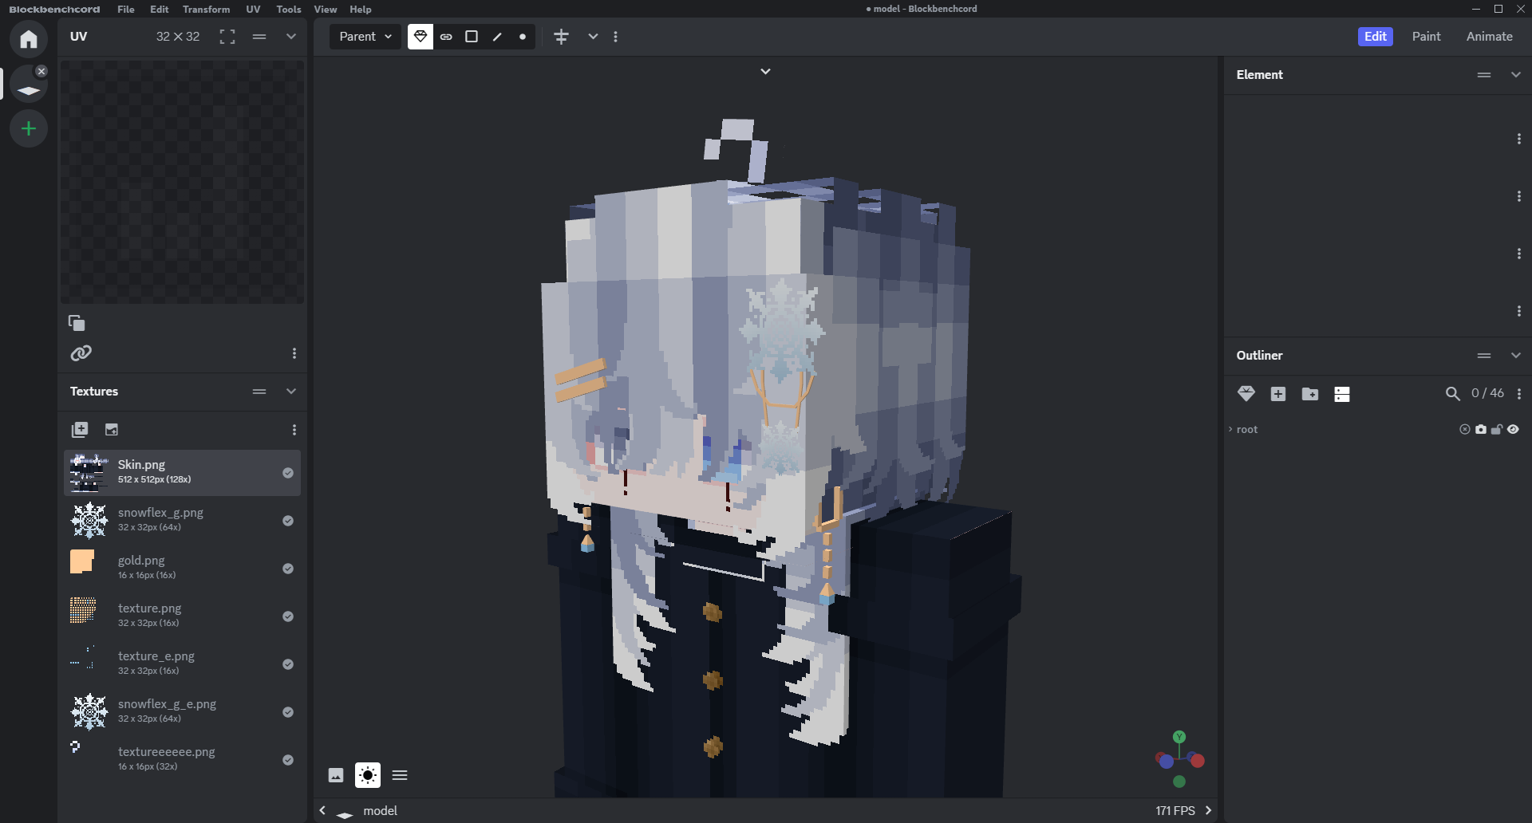Collapse the Textures panel

coord(291,392)
